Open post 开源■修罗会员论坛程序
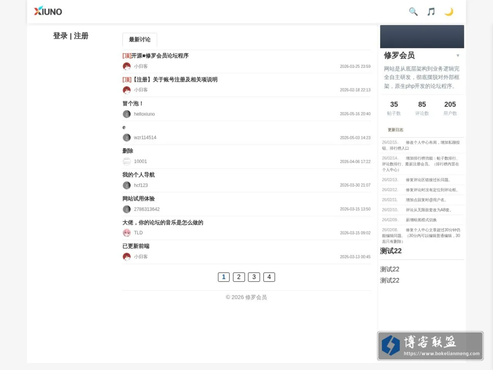 pyautogui.click(x=160, y=55)
